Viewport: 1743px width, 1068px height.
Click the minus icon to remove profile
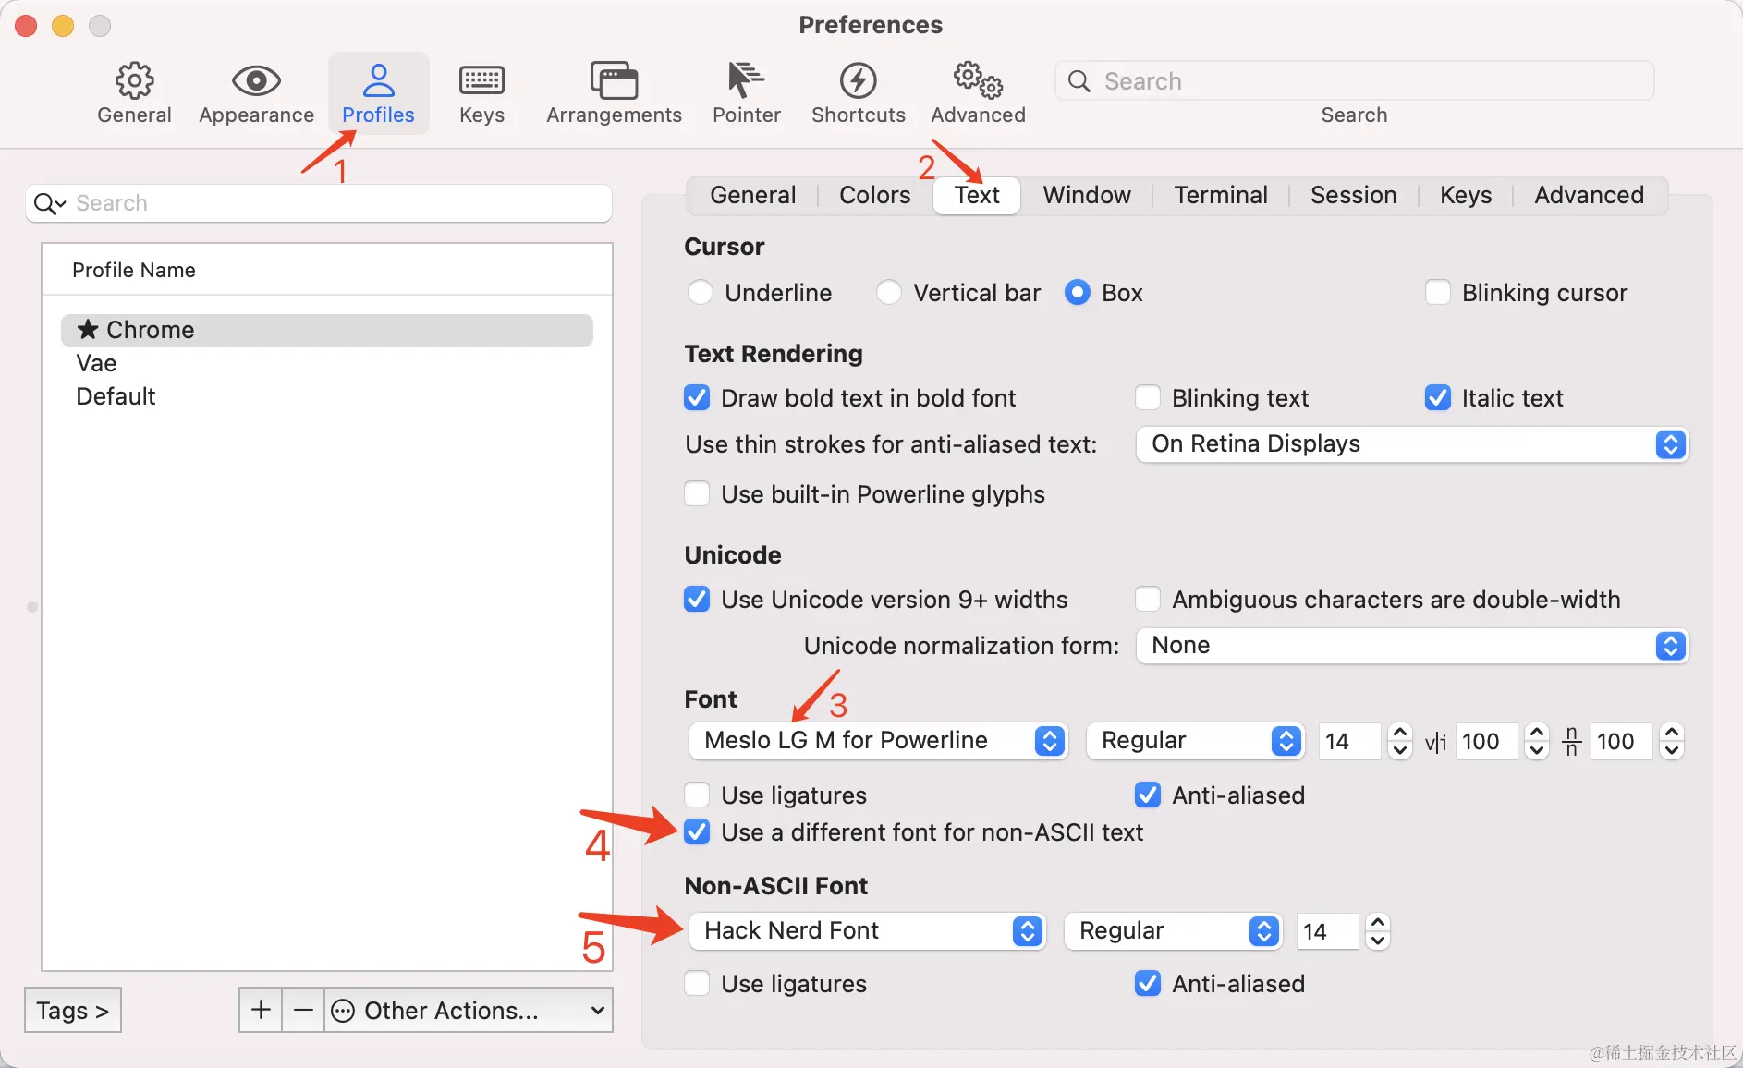click(303, 1010)
